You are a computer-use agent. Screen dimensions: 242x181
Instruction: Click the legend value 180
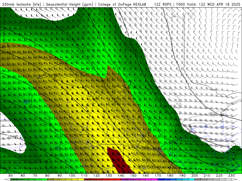tap(170, 176)
